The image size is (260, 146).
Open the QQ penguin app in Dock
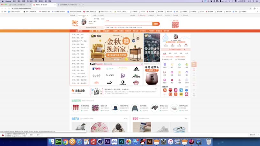[142, 142]
